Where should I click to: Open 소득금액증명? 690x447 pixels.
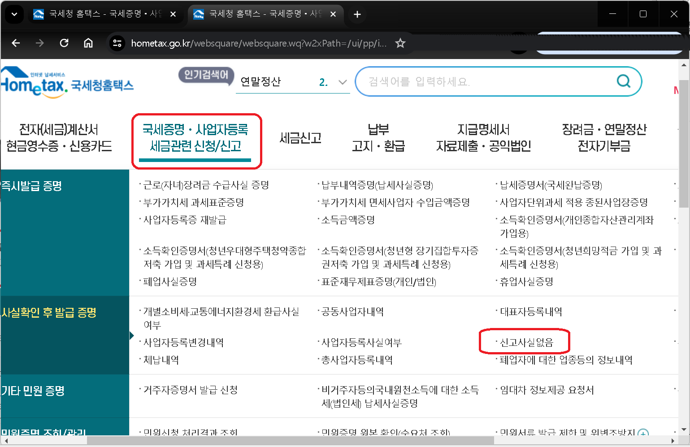(348, 220)
